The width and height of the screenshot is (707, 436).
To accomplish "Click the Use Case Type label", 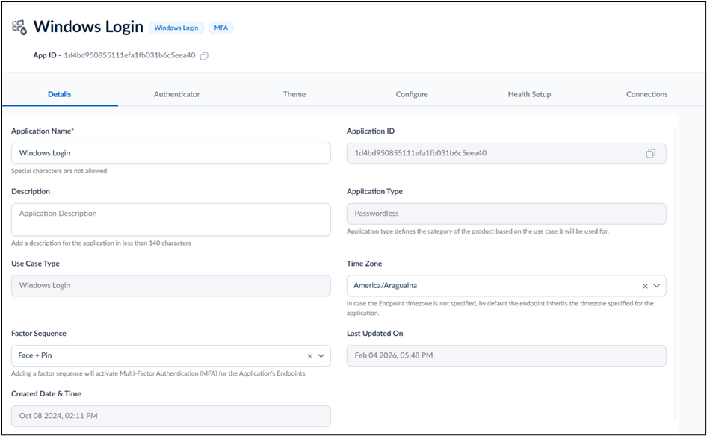I will pos(36,264).
